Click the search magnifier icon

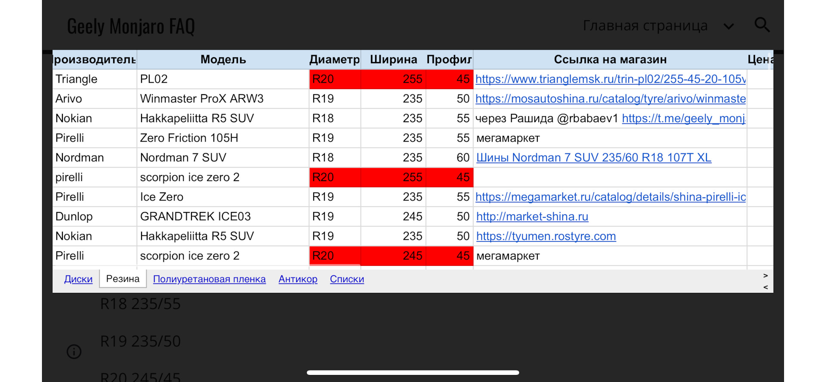762,25
